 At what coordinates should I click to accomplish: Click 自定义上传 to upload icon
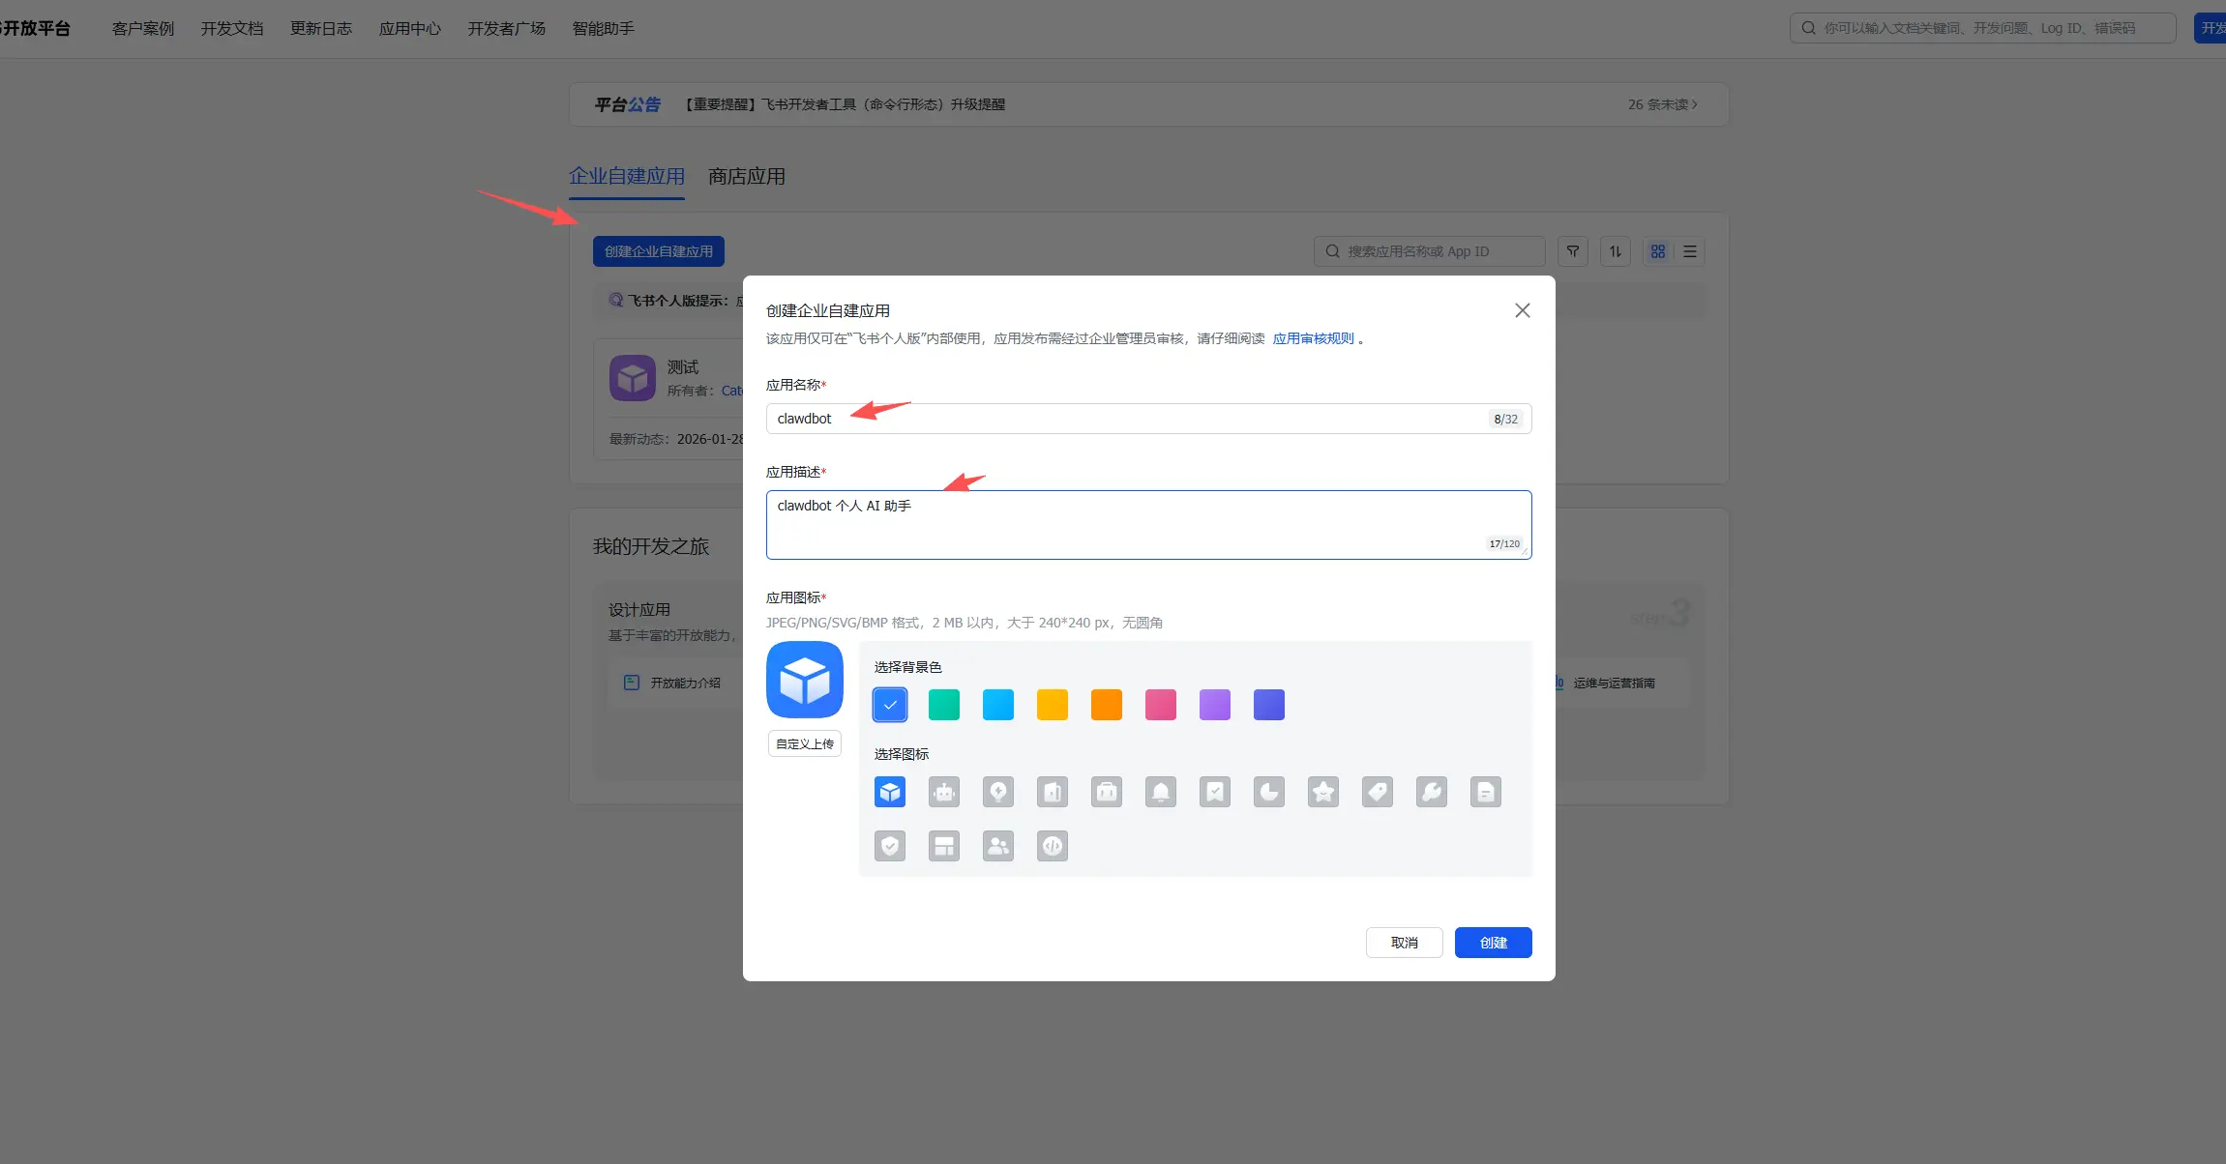click(x=805, y=743)
